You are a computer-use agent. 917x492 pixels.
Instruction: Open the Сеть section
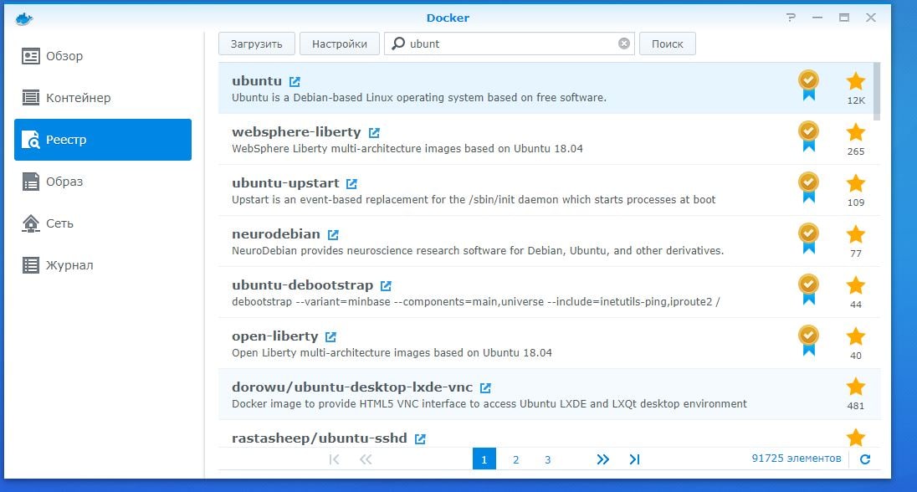(x=102, y=223)
